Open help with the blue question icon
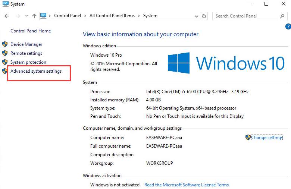The width and height of the screenshot is (291, 189). click(x=288, y=26)
